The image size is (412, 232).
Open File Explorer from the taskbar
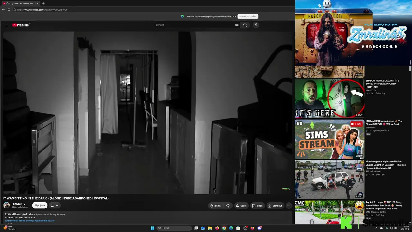[210, 228]
